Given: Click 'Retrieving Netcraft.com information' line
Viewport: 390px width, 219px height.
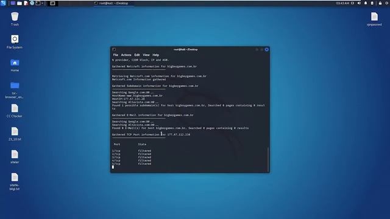Looking at the screenshot, I should click(x=159, y=76).
